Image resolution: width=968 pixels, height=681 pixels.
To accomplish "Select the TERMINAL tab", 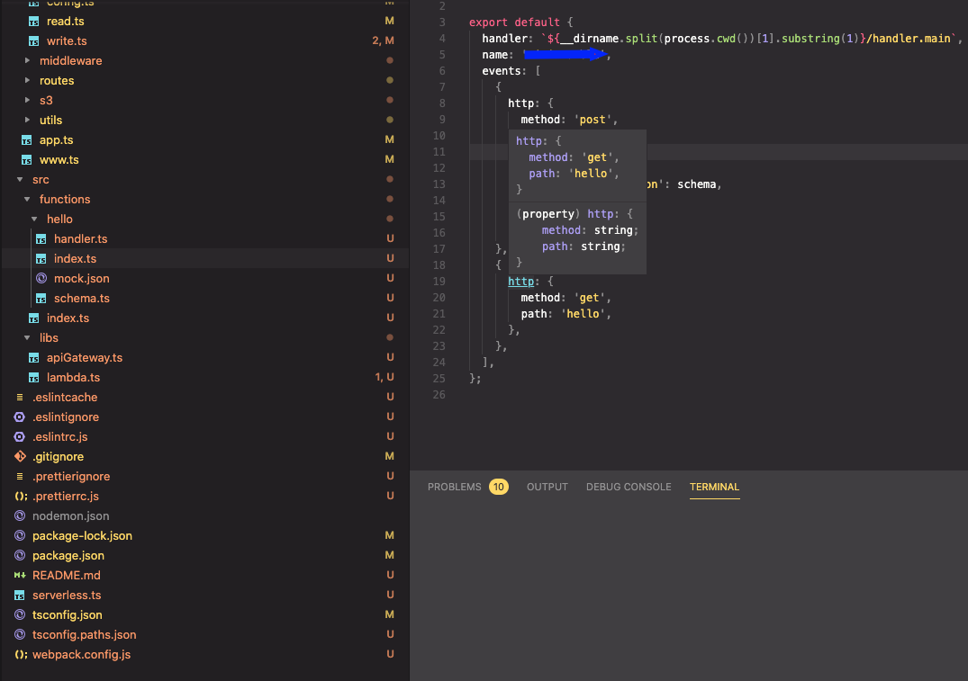I will pos(714,487).
